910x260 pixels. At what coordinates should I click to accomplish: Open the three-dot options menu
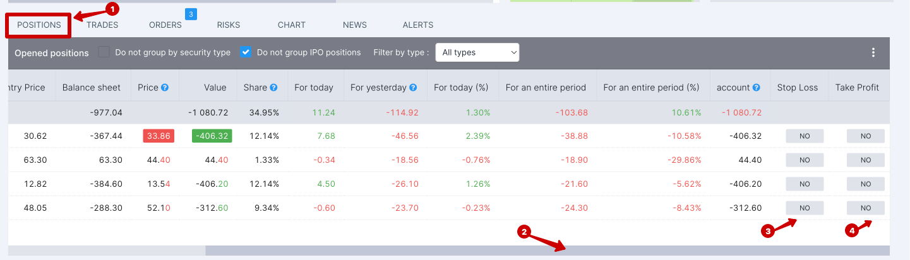pyautogui.click(x=873, y=53)
